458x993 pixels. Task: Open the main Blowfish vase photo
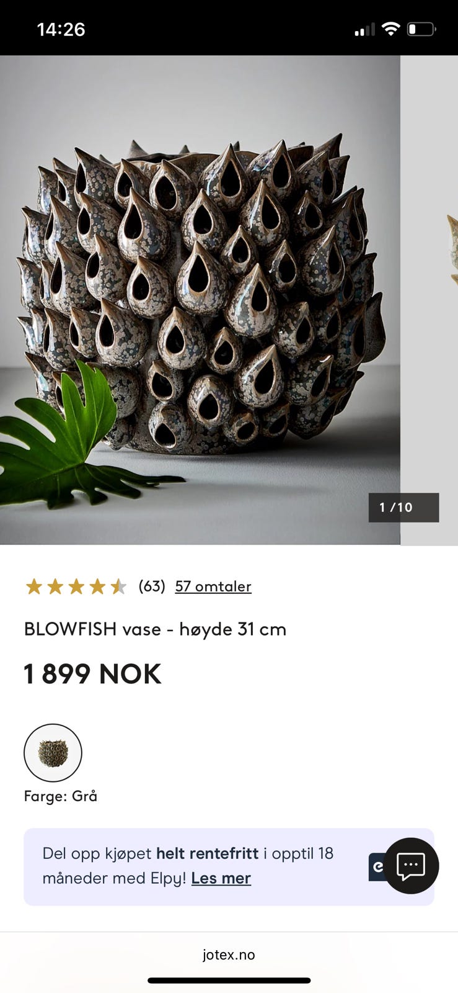click(200, 300)
